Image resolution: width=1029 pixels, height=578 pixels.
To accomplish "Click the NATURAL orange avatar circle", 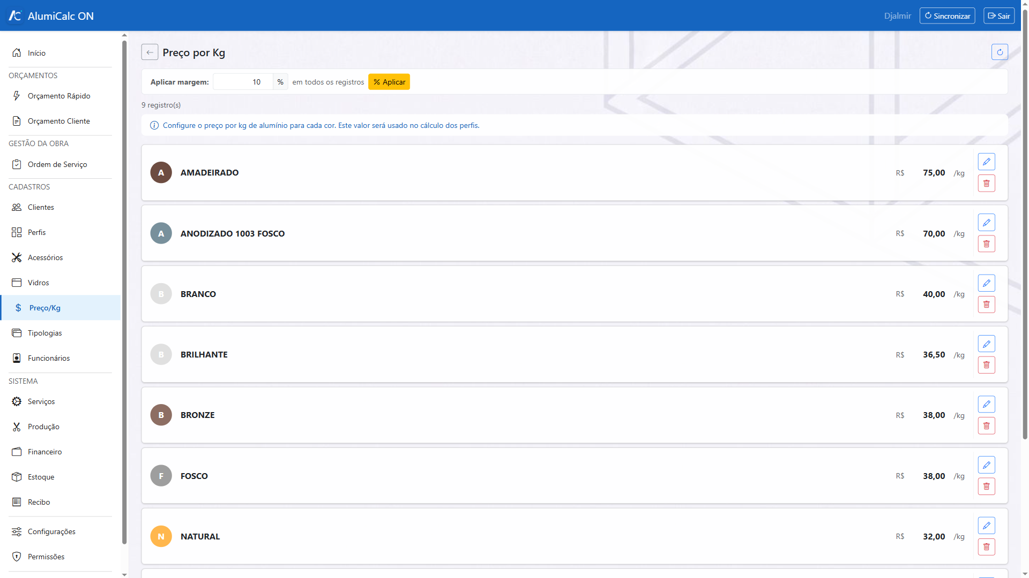I will [x=161, y=536].
